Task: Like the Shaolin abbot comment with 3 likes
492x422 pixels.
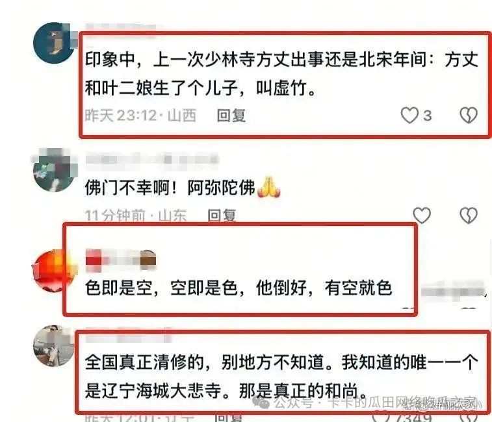Action: coord(410,115)
